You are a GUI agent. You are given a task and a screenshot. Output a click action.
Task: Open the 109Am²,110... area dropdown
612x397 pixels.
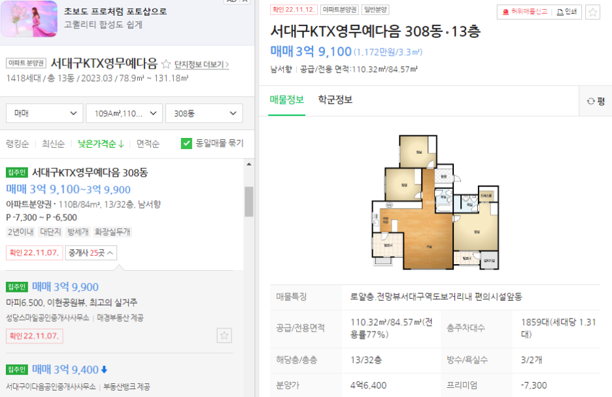(x=124, y=113)
